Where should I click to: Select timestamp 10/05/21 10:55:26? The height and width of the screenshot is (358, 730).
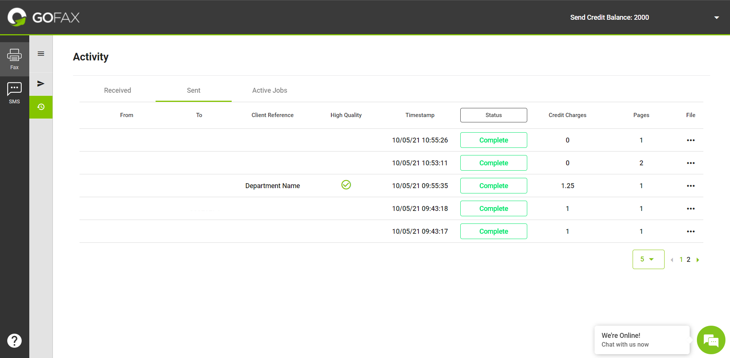[x=420, y=140]
